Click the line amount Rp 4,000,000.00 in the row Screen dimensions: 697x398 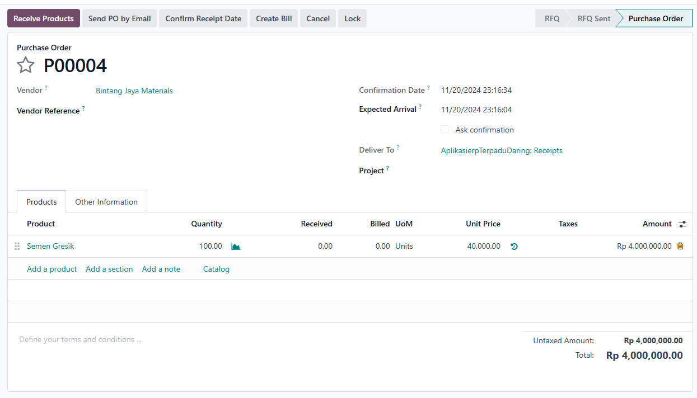pos(644,246)
